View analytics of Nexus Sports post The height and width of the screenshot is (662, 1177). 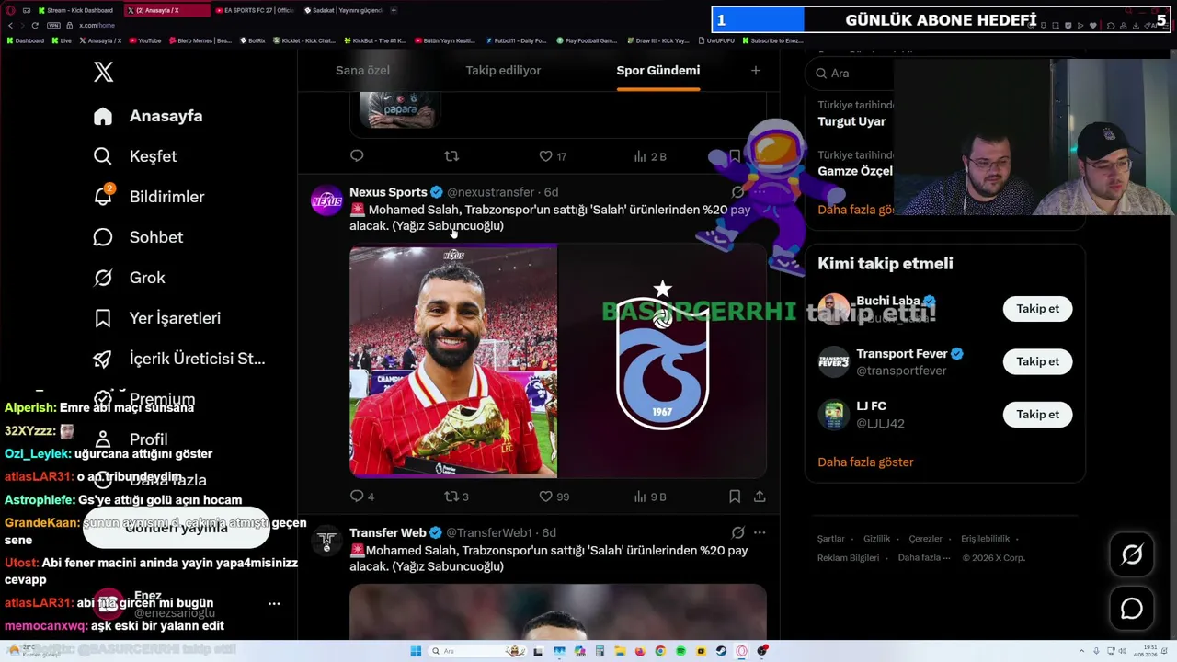coord(649,496)
